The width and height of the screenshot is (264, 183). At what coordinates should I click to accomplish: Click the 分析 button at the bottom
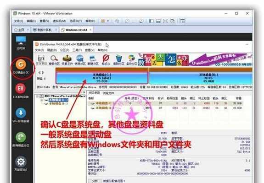[x=95, y=181]
